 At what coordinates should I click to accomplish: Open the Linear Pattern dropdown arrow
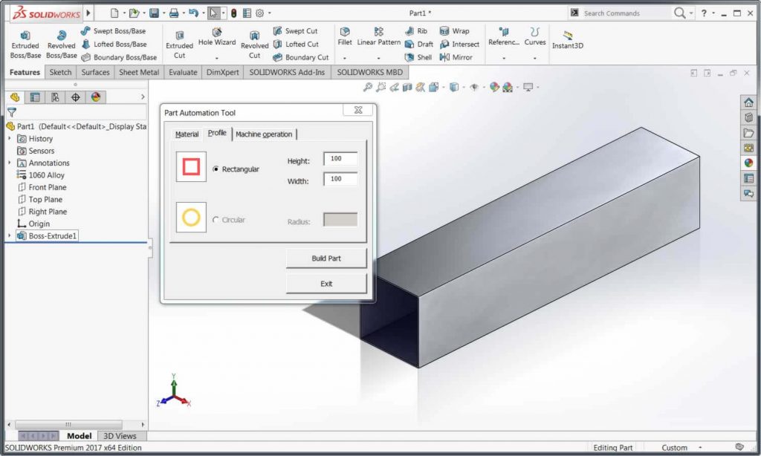[x=378, y=58]
